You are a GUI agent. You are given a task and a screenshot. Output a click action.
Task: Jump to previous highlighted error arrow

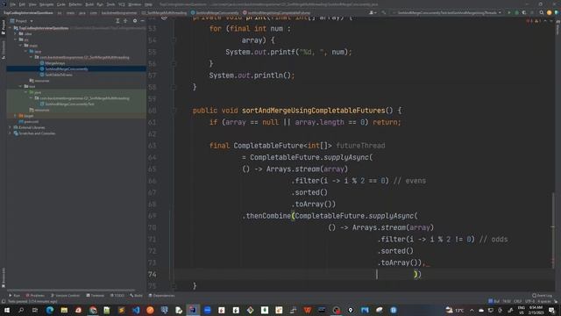tap(545, 21)
